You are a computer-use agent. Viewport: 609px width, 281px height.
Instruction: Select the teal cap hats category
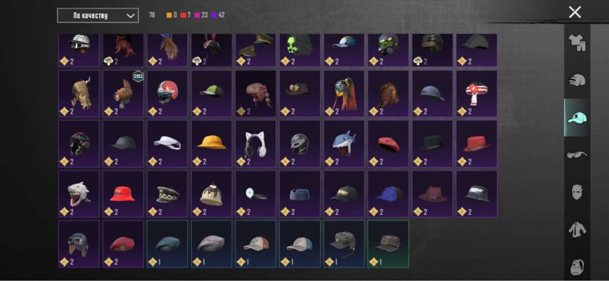coord(577,117)
